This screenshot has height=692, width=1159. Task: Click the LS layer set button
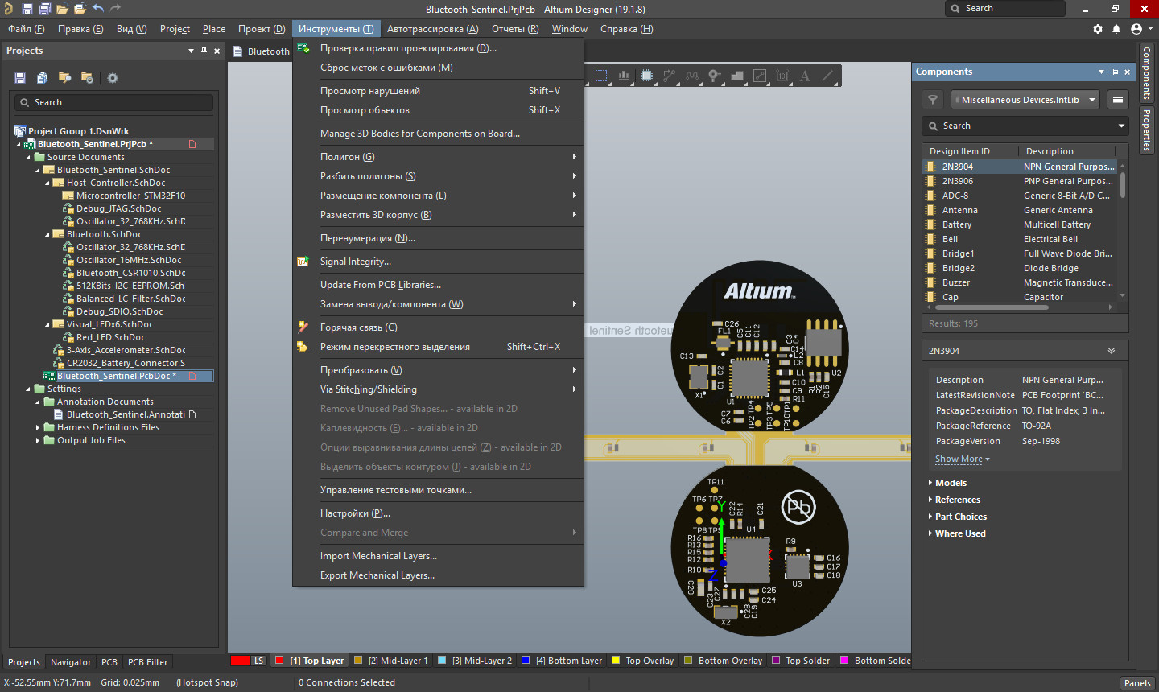tap(258, 661)
